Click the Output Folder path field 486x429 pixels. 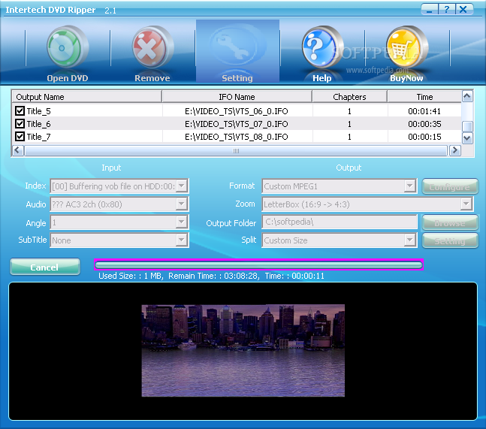pos(340,222)
